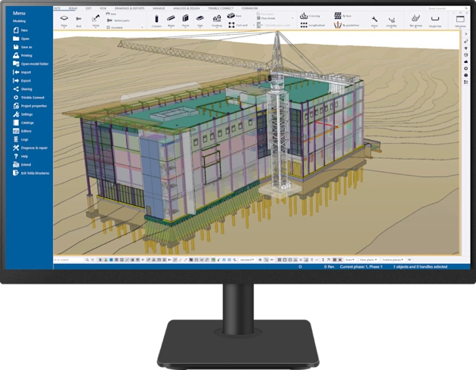The width and height of the screenshot is (476, 370).
Task: Select the Plate tool in the ribbon
Action: click(x=64, y=20)
